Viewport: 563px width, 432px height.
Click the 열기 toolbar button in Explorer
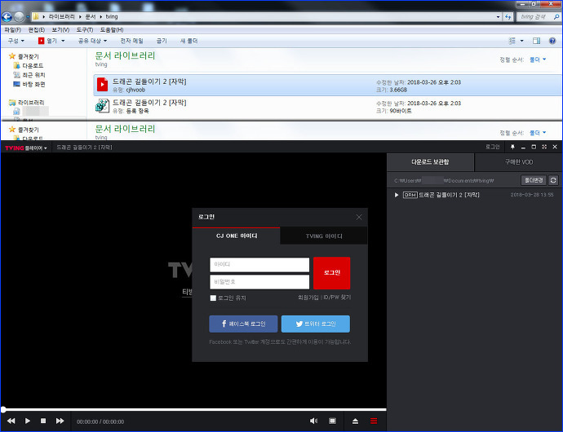pyautogui.click(x=48, y=41)
